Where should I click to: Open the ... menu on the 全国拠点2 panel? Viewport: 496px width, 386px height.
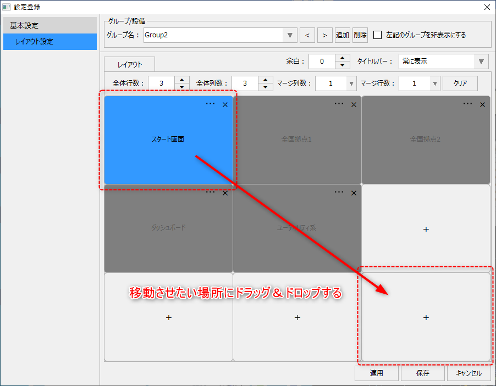(467, 104)
